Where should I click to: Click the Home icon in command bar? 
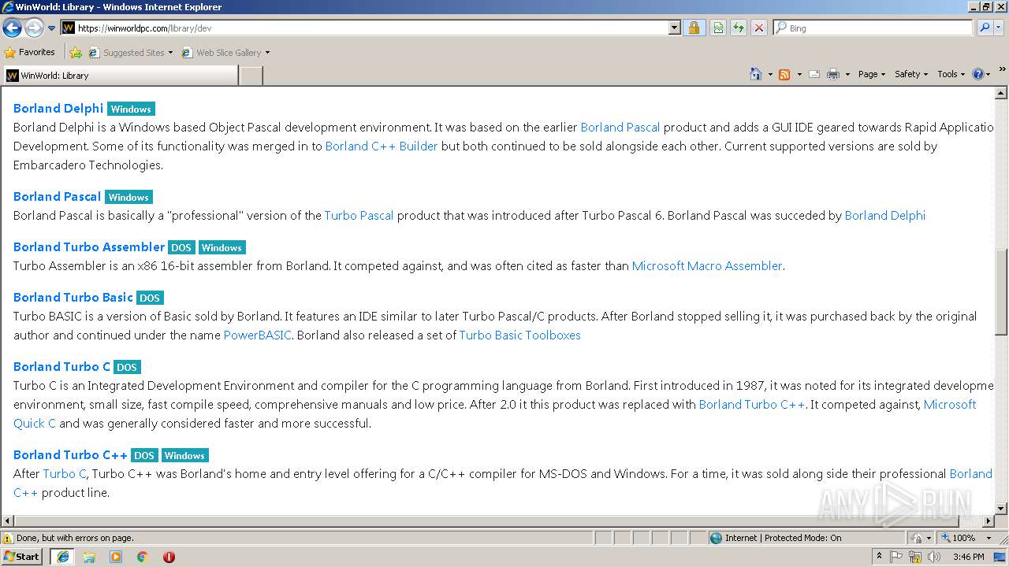point(755,74)
